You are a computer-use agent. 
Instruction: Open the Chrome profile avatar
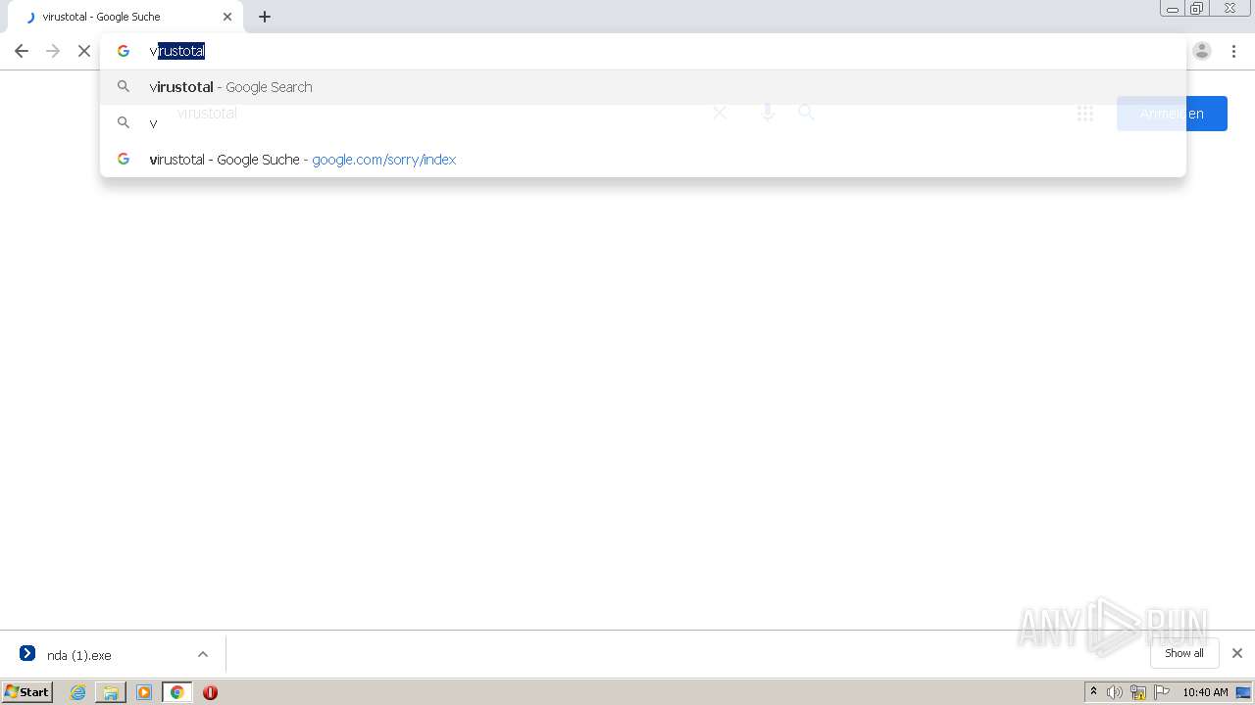(1202, 51)
